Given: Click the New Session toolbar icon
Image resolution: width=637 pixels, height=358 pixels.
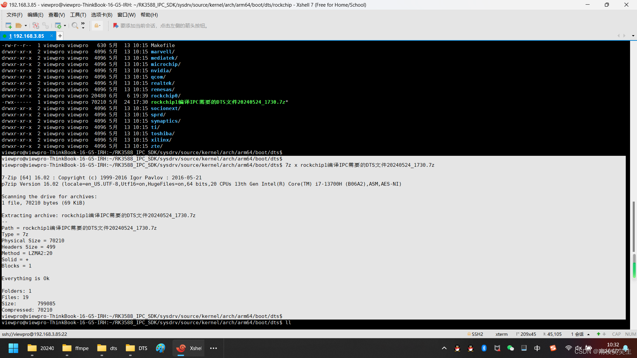Looking at the screenshot, I should pyautogui.click(x=9, y=26).
